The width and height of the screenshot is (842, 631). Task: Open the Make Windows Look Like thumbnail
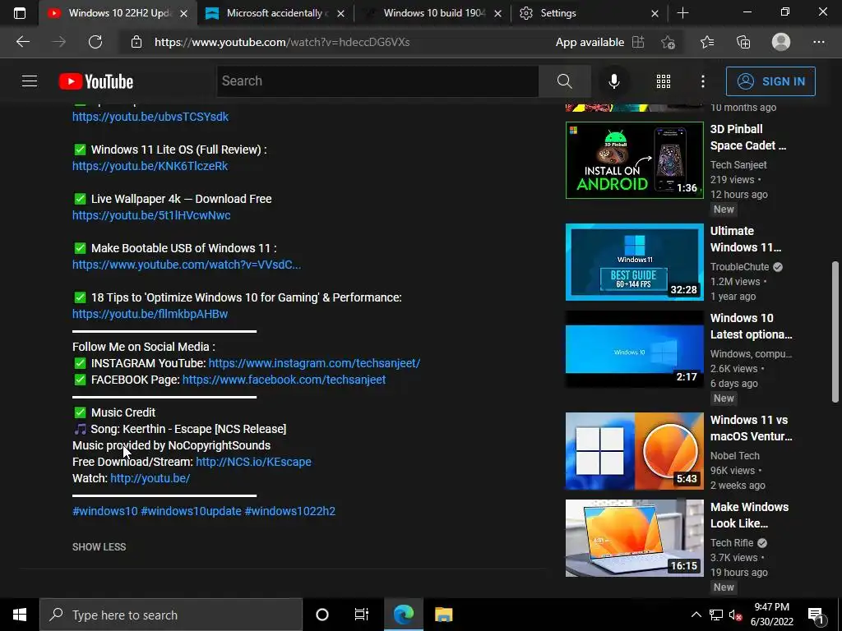click(x=634, y=538)
